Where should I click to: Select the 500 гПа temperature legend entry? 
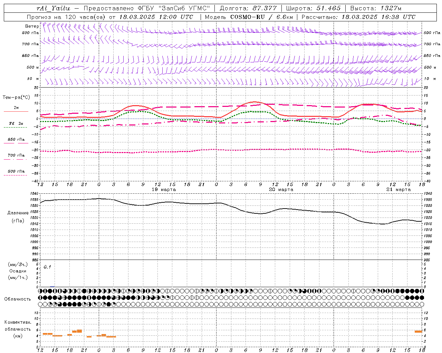pyautogui.click(x=16, y=171)
